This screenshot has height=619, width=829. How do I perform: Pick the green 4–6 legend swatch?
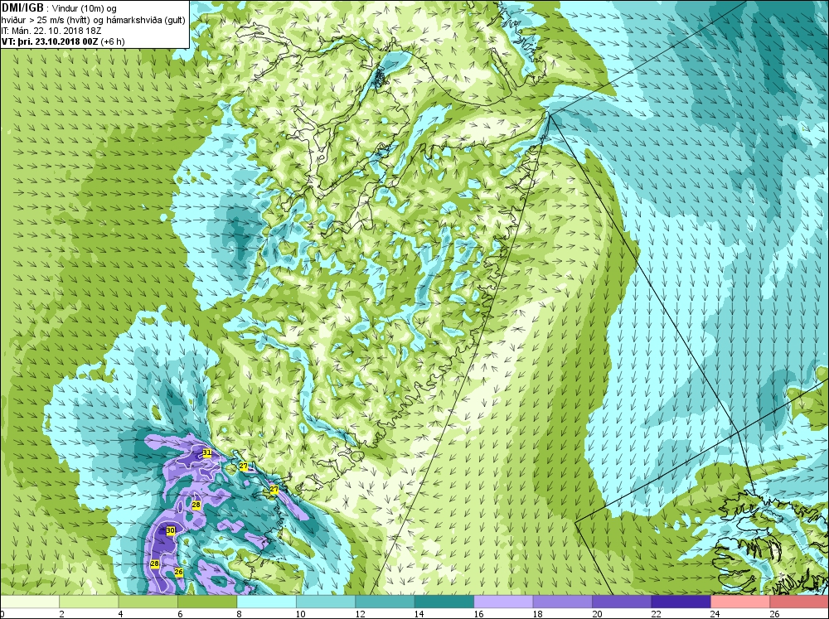[x=148, y=602]
